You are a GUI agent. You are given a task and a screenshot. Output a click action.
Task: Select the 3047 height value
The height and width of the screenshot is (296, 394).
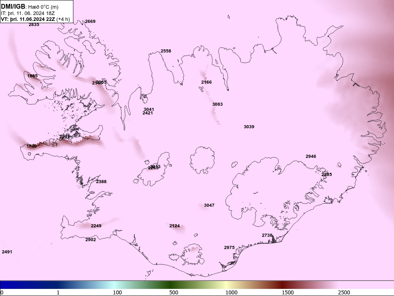pos(209,205)
